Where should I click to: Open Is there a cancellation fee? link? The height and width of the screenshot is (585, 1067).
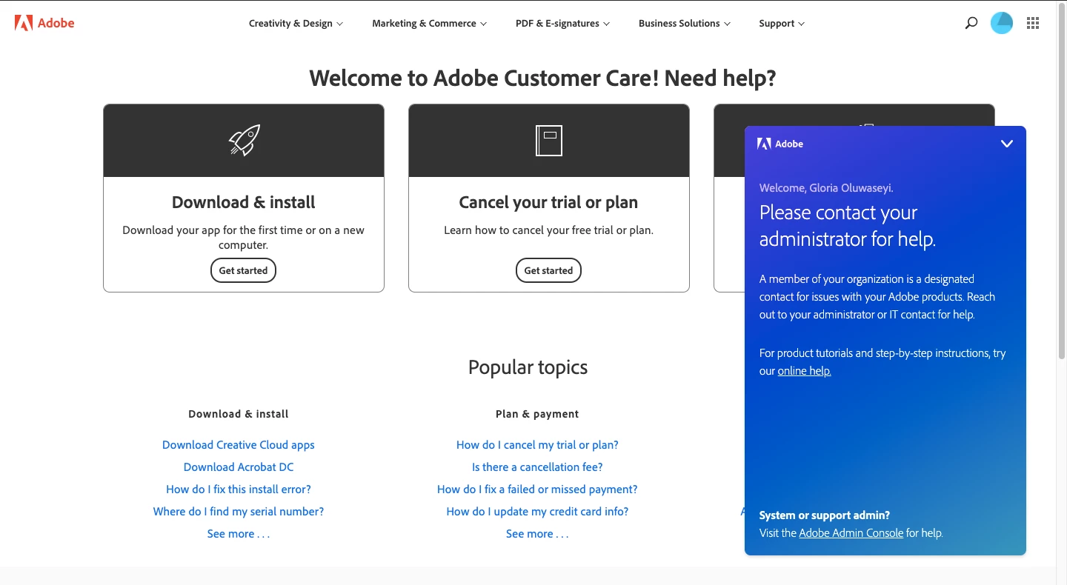point(537,467)
